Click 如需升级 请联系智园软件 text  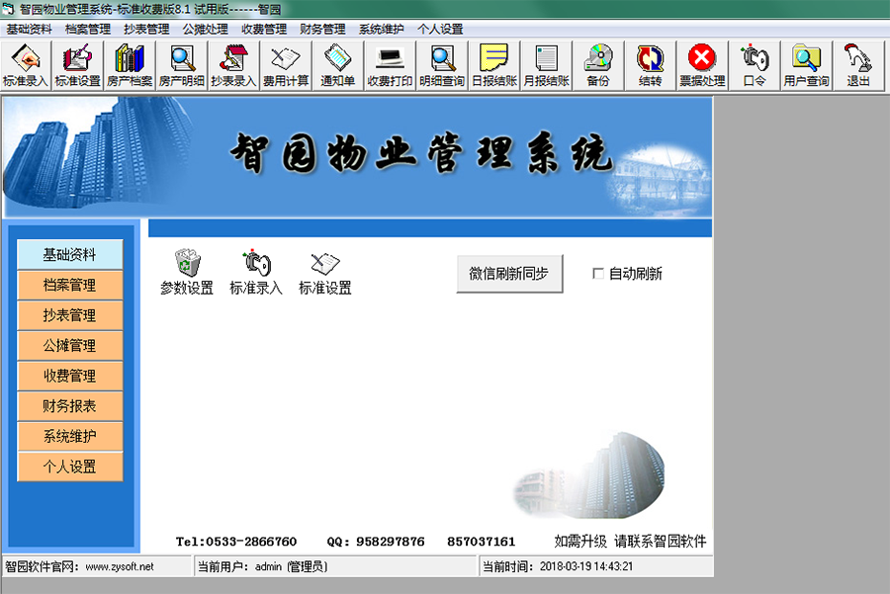(x=630, y=542)
